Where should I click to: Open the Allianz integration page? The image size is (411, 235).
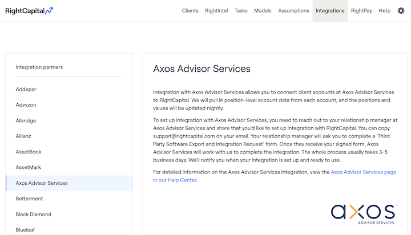point(25,136)
